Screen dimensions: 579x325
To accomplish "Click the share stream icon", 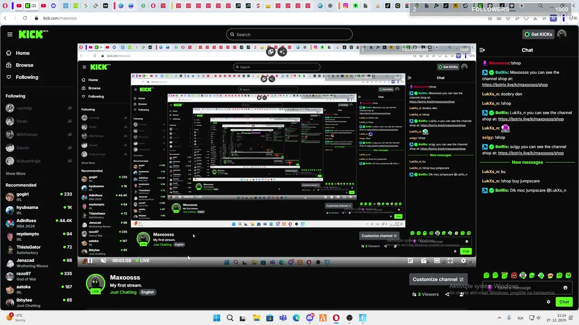I will 447,294.
